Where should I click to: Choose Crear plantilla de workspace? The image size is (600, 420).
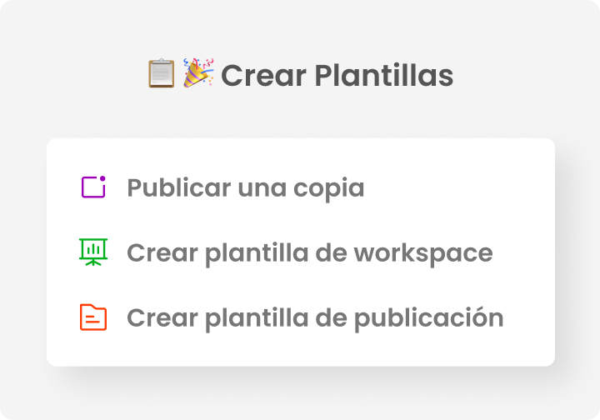(309, 252)
